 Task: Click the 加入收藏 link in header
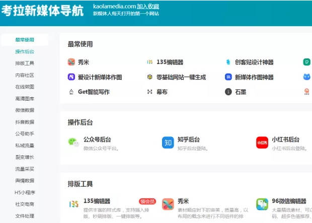pyautogui.click(x=148, y=7)
